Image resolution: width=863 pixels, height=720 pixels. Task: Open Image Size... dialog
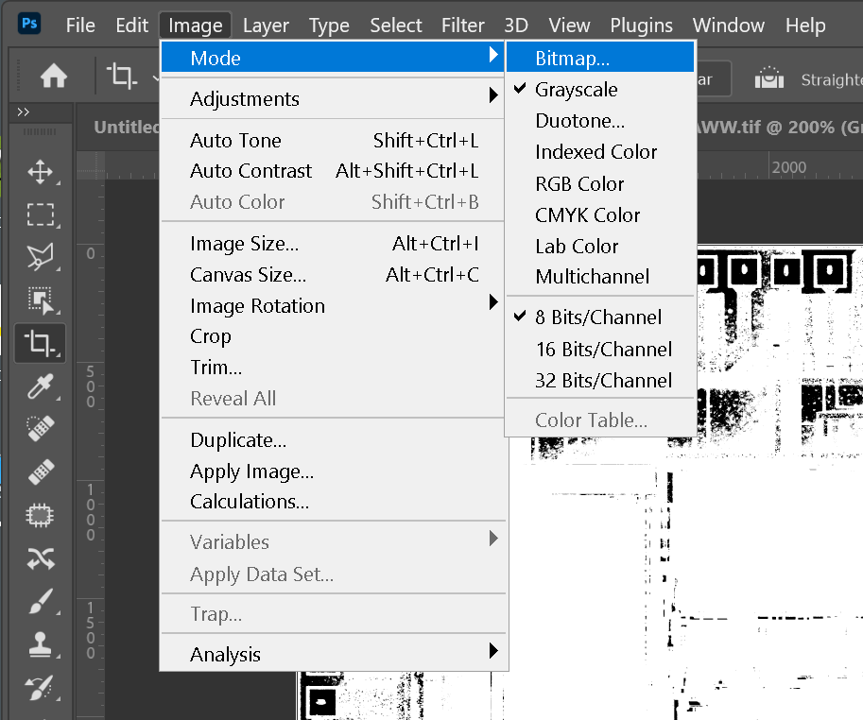point(333,244)
